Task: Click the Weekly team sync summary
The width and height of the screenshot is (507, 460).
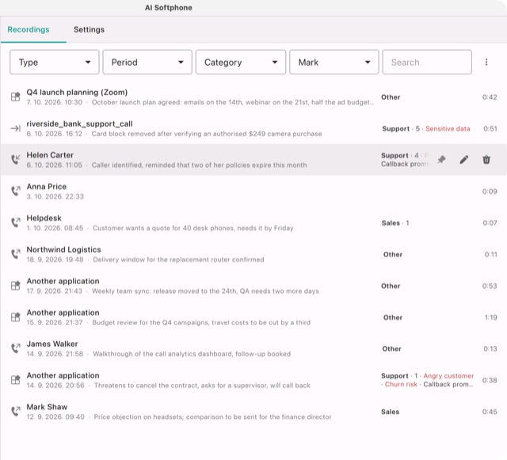Action: pyautogui.click(x=205, y=291)
